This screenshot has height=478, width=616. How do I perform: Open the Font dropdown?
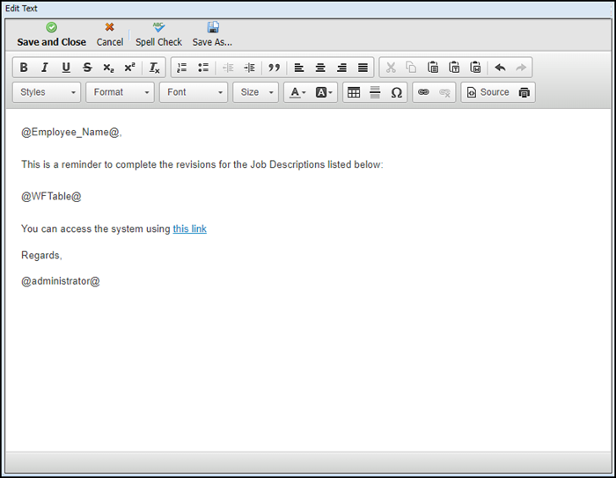[x=194, y=92]
